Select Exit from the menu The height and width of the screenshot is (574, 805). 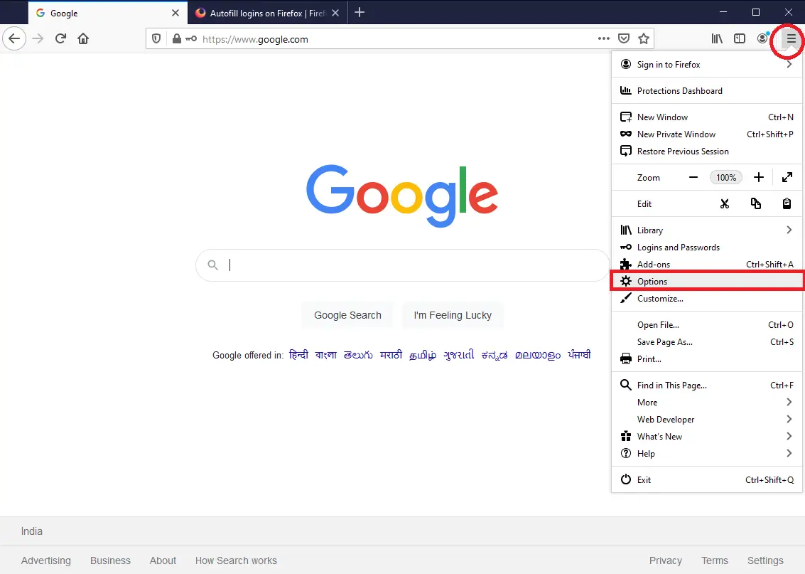(x=707, y=479)
